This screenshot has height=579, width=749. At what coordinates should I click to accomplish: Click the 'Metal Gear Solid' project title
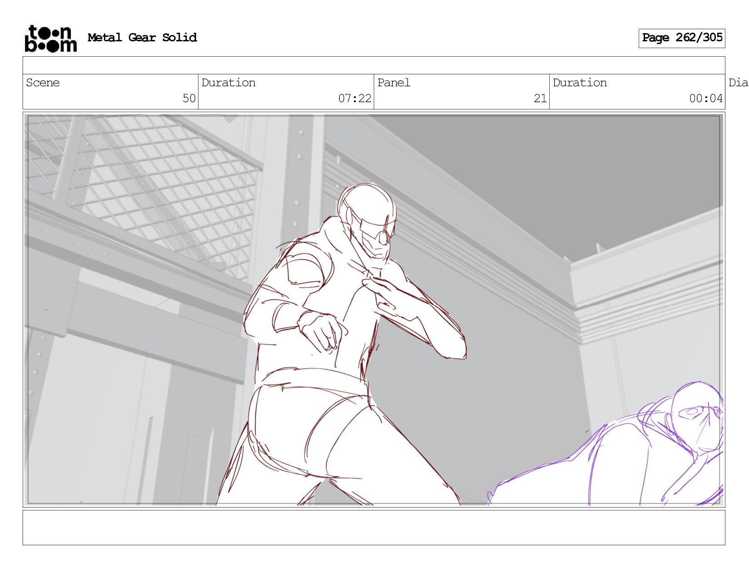point(142,37)
